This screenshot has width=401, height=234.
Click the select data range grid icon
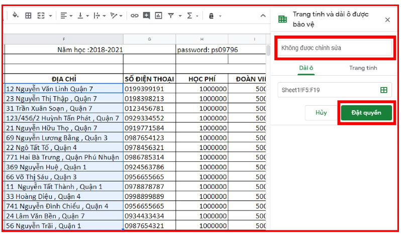pyautogui.click(x=384, y=90)
